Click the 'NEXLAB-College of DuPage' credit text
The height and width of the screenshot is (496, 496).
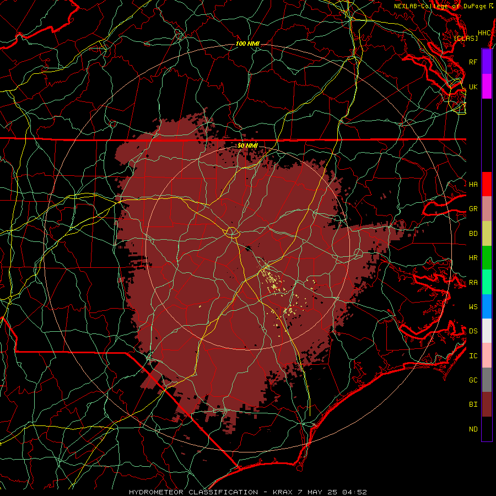pos(440,6)
